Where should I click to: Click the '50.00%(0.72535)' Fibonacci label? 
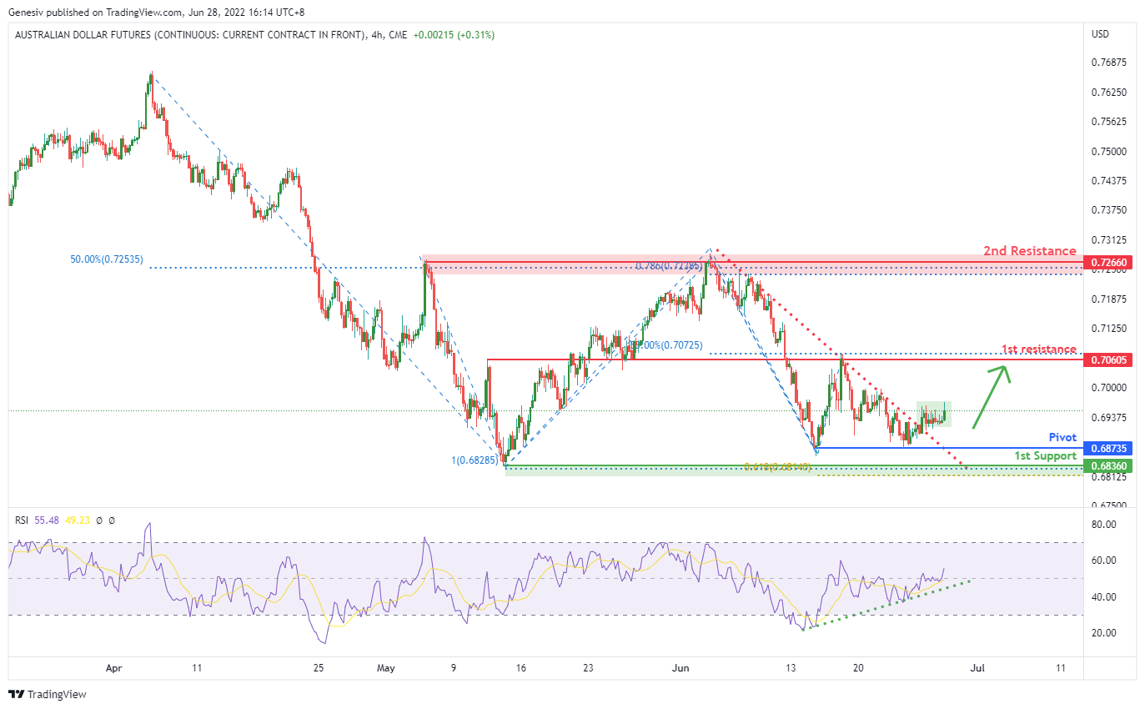click(x=107, y=259)
